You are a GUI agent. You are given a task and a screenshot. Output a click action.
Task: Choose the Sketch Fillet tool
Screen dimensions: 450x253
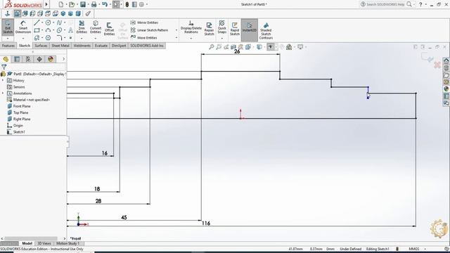click(59, 37)
